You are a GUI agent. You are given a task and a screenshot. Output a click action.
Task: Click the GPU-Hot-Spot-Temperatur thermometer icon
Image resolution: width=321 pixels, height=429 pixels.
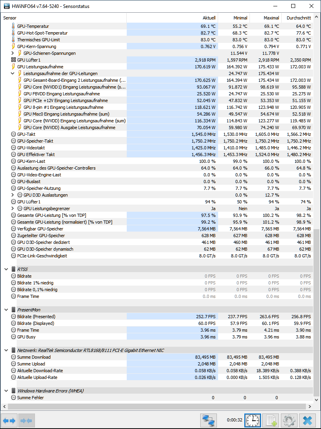[x=14, y=33]
